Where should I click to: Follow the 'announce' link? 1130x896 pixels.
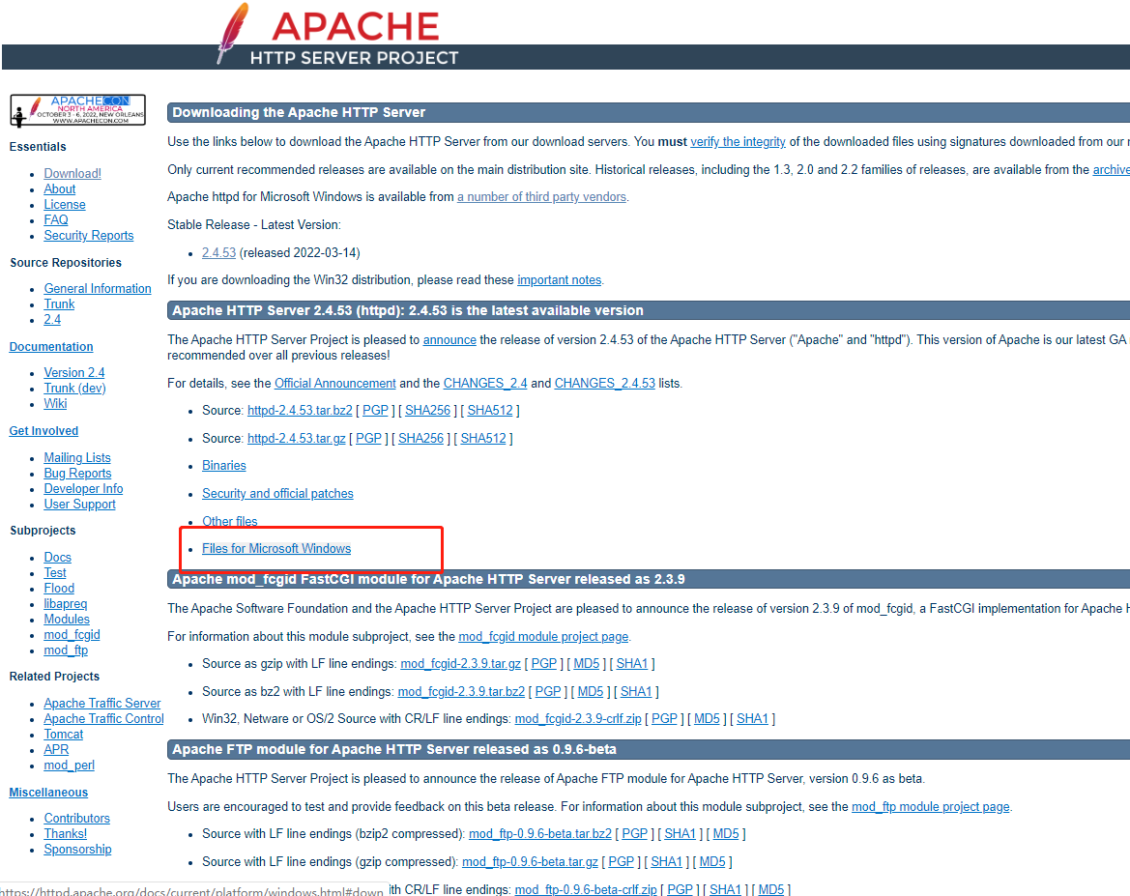pos(449,339)
